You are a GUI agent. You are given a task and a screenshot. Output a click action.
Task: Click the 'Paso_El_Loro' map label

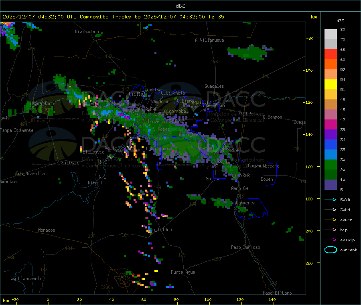(x=277, y=293)
